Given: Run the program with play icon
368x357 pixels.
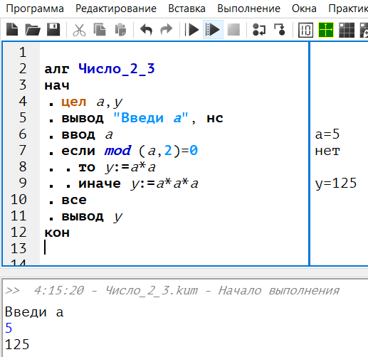Looking at the screenshot, I should [192, 30].
